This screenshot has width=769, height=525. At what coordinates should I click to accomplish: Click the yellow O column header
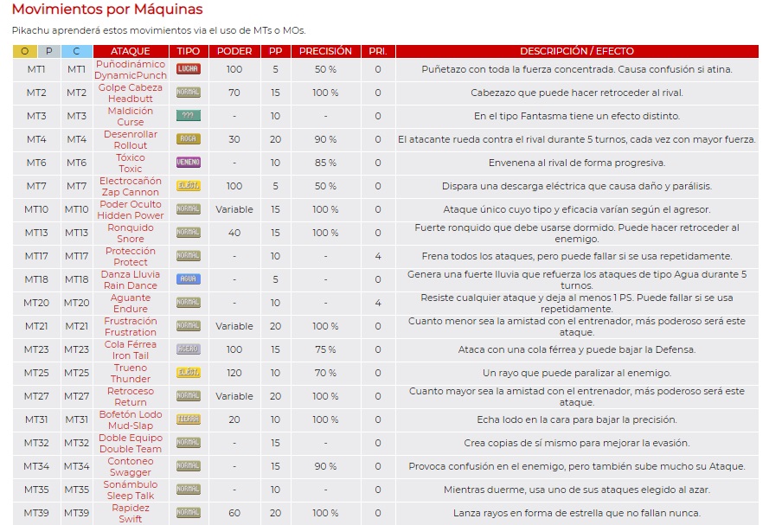pyautogui.click(x=24, y=51)
